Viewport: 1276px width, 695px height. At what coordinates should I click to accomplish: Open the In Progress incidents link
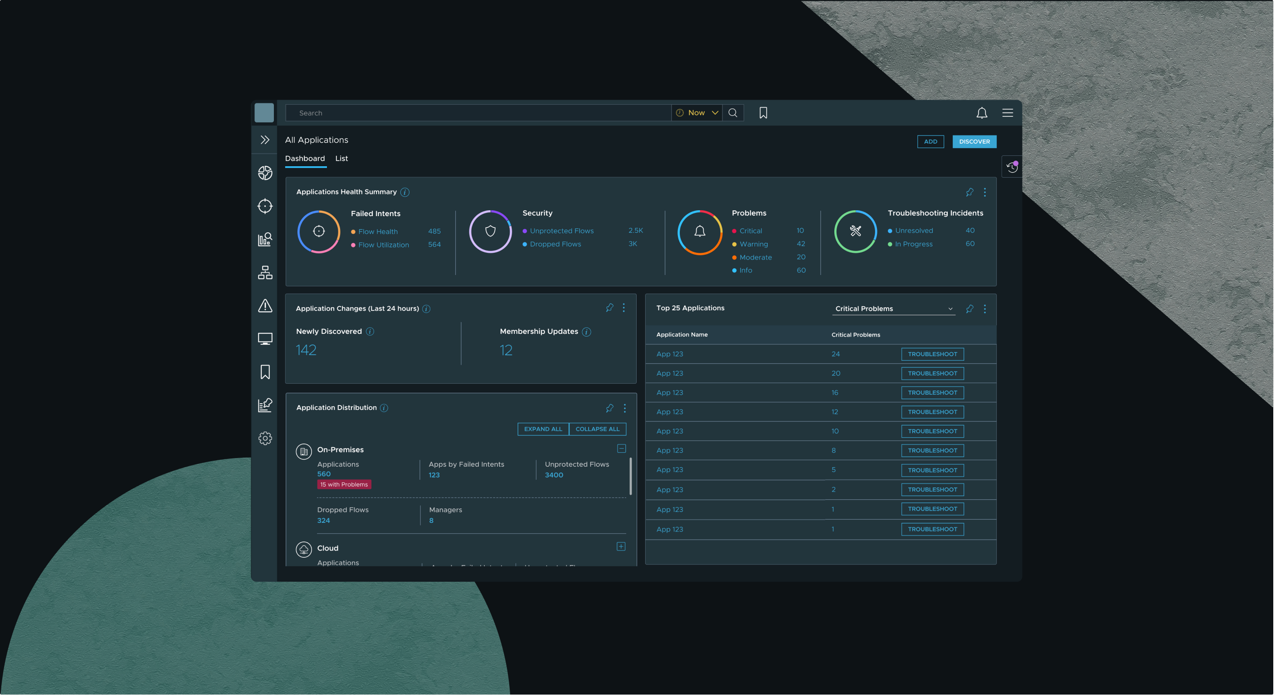point(913,244)
